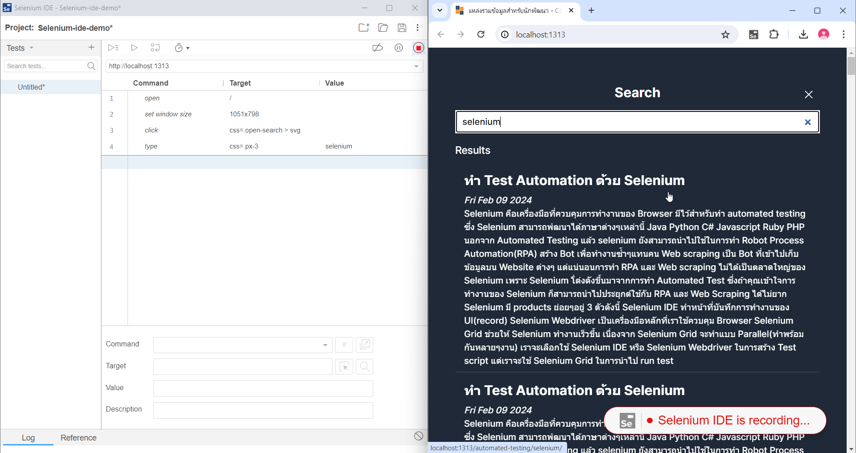Screen dimensions: 856x453
Task: Click the search tests magnifier icon
Action: 91,66
